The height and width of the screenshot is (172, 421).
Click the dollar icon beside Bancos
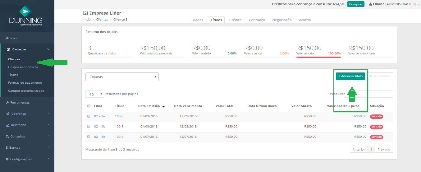coord(7,148)
